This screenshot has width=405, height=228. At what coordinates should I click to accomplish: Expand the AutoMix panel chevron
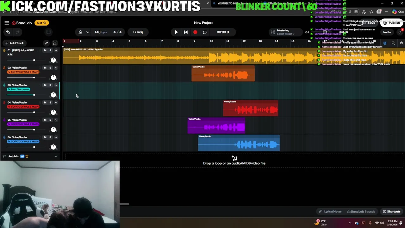tap(56, 156)
